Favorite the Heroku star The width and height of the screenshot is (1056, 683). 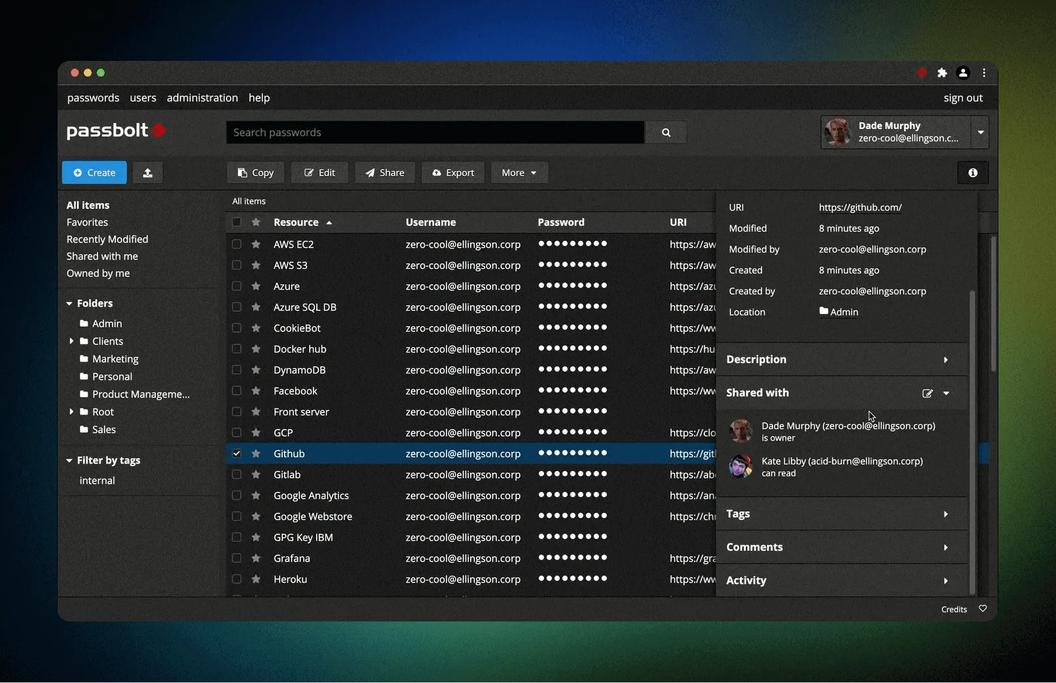(256, 580)
